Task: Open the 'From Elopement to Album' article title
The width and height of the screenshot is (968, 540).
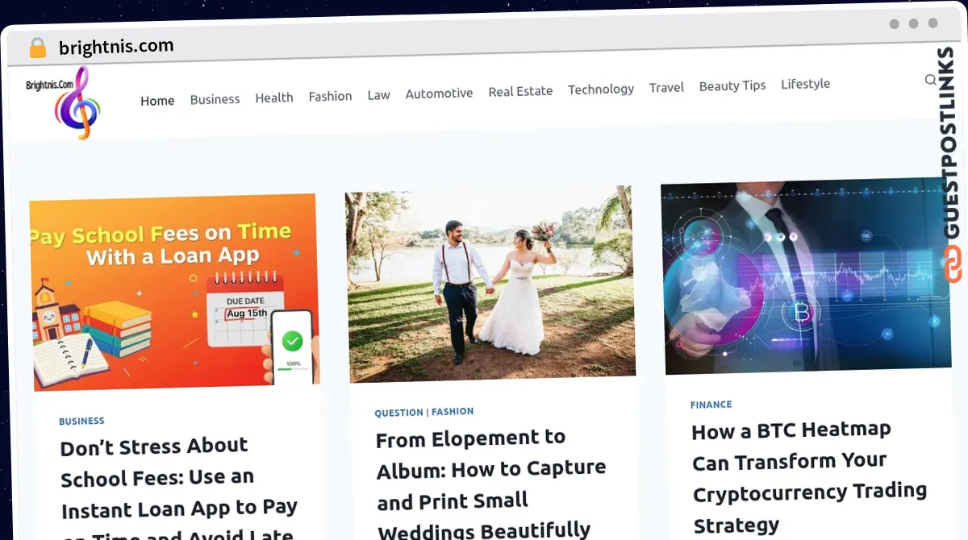Action: coord(490,484)
